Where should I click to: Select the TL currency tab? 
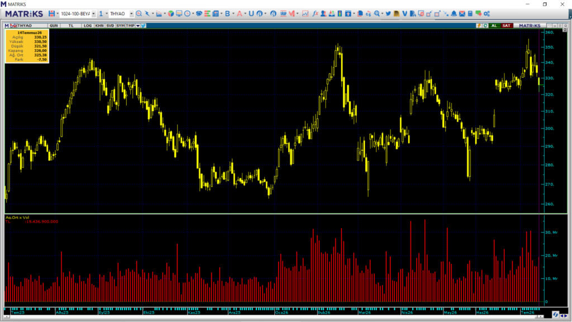(x=71, y=26)
